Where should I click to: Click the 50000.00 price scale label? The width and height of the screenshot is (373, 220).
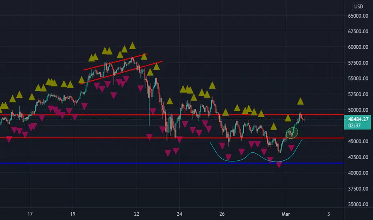point(358,110)
